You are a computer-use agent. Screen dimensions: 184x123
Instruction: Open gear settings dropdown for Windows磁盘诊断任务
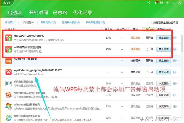click(175, 106)
